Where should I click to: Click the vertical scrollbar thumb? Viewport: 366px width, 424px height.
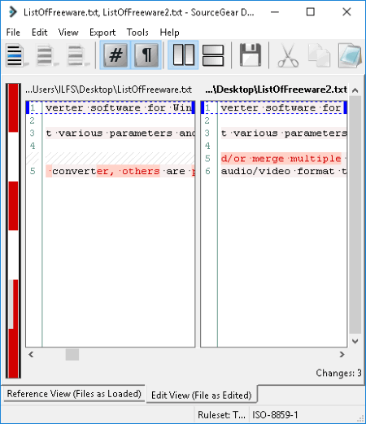point(355,215)
